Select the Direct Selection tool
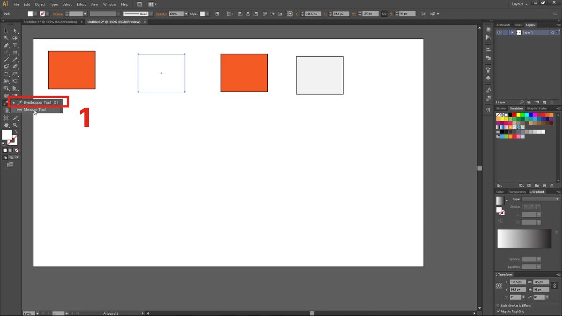The image size is (562, 316). click(15, 30)
